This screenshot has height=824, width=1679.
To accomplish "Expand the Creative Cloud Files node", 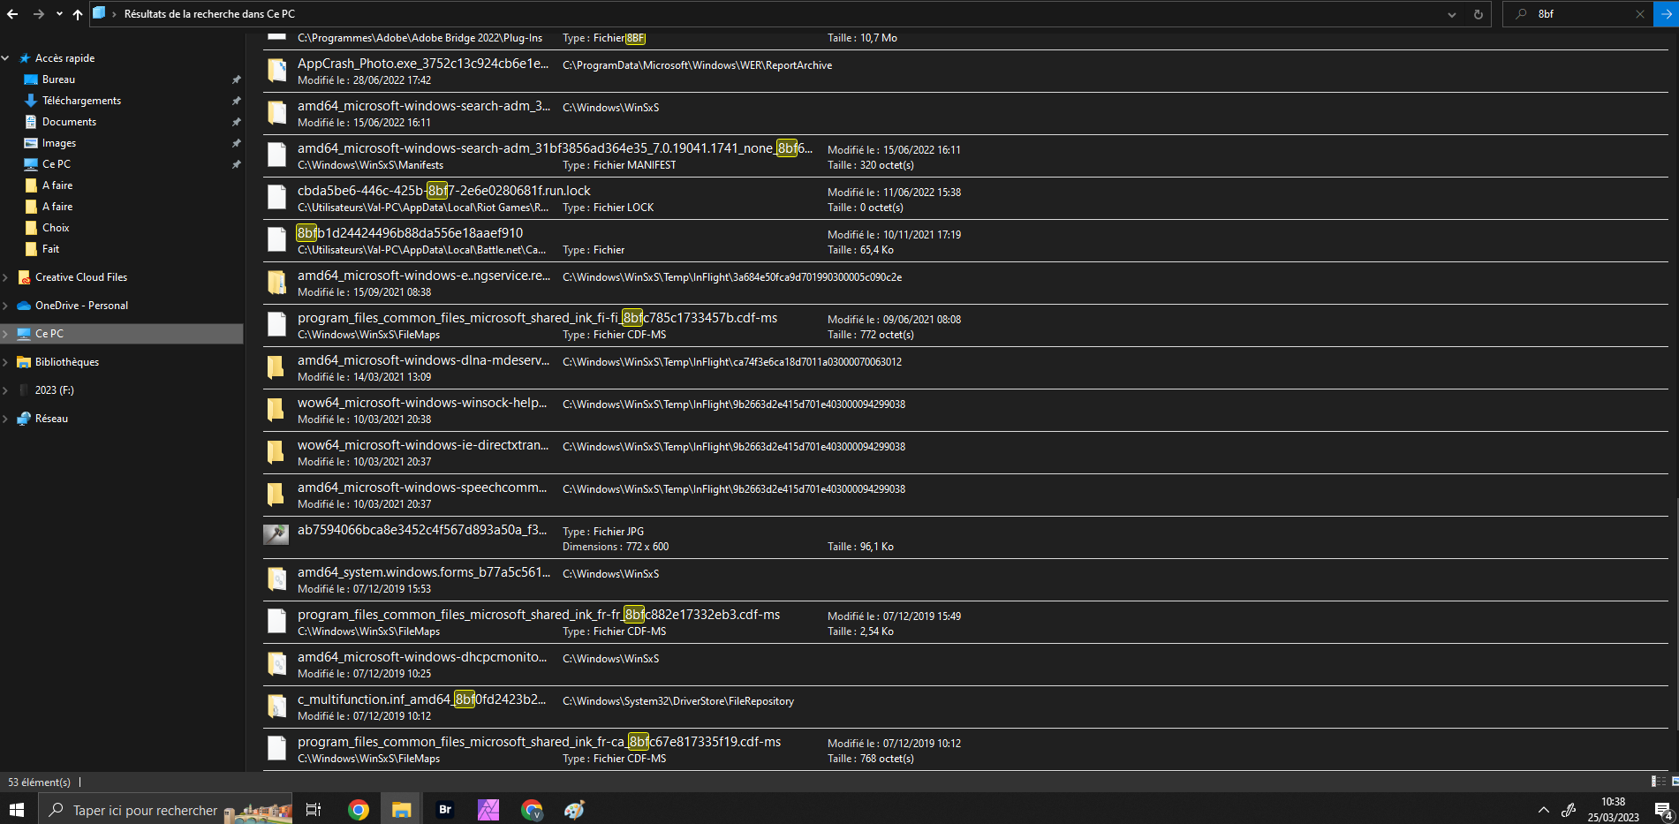I will pos(6,277).
